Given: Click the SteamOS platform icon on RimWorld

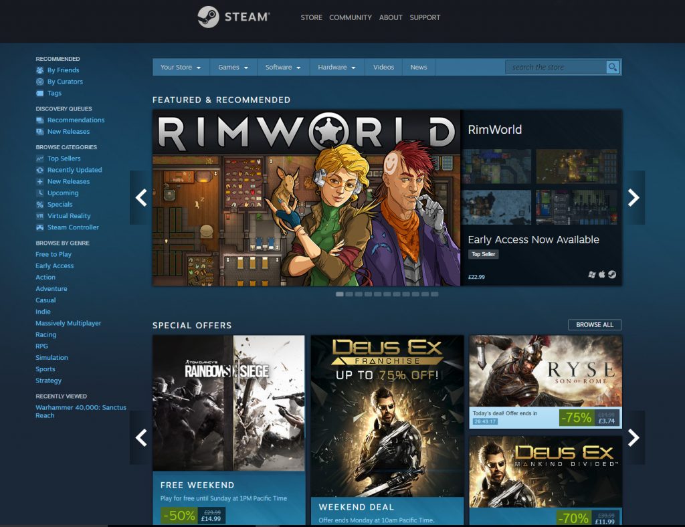Looking at the screenshot, I should (612, 274).
